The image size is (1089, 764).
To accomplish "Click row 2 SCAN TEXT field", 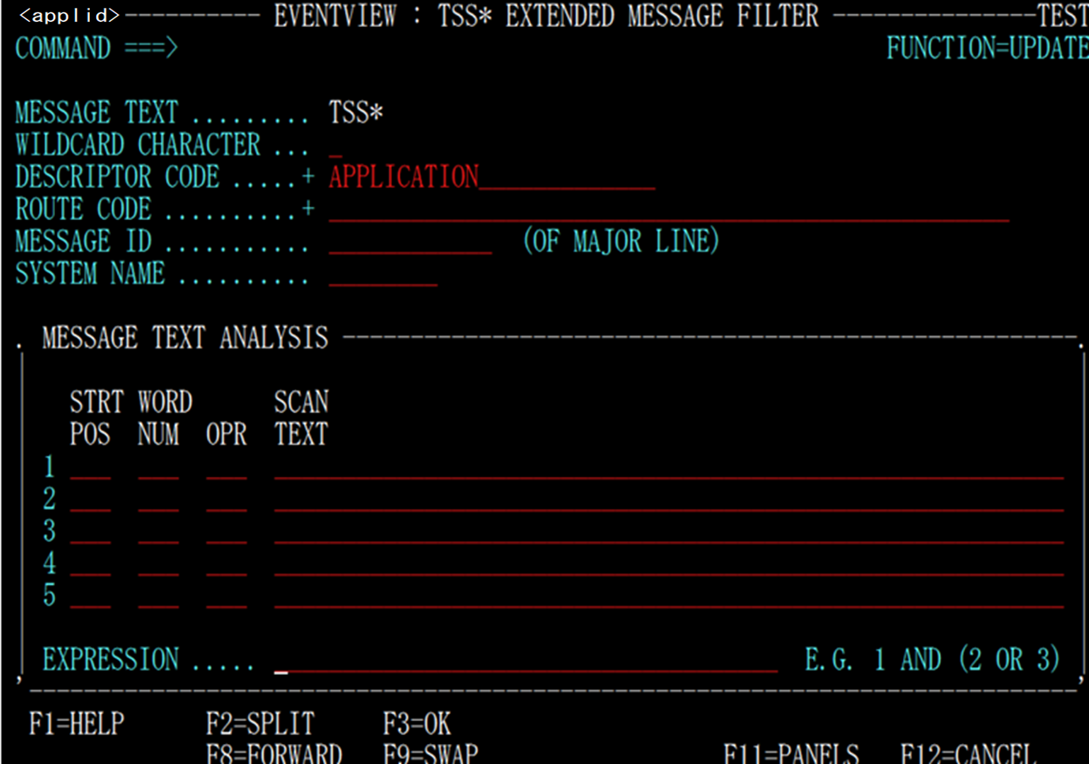I will point(669,499).
